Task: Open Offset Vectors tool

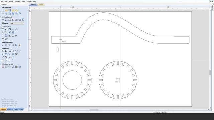Action: point(3,67)
